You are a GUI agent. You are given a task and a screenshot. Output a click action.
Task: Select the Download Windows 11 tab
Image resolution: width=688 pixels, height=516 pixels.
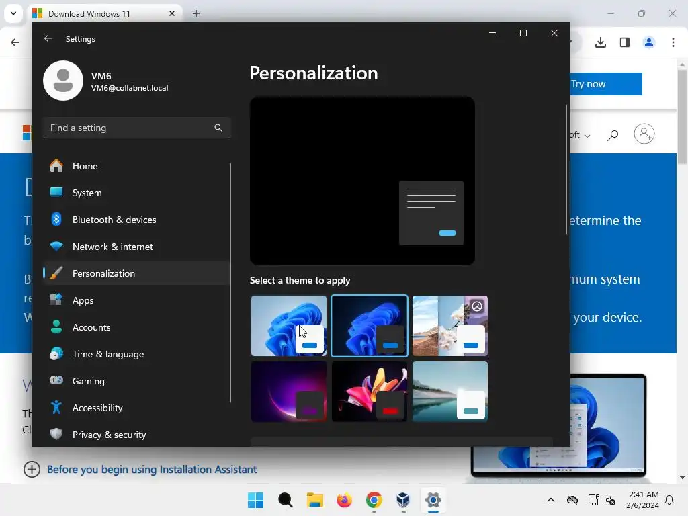tap(105, 13)
